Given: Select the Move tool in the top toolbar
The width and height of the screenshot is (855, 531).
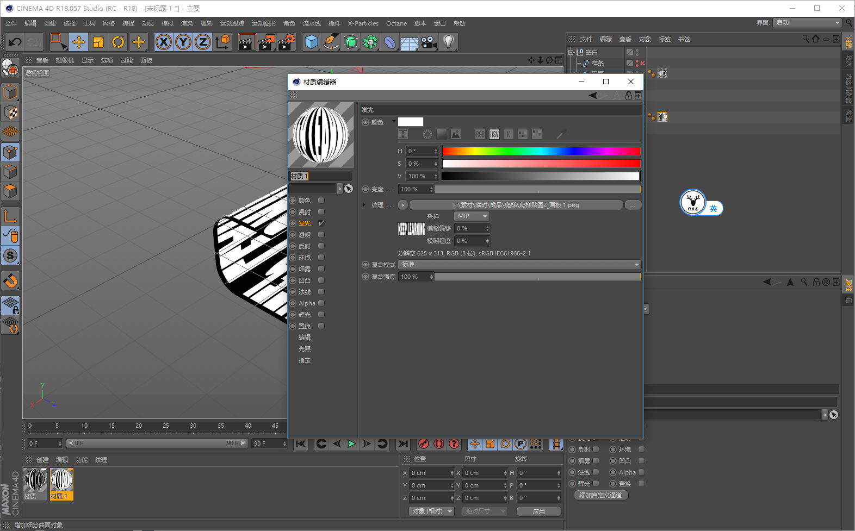Looking at the screenshot, I should click(79, 42).
